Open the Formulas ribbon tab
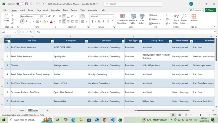 click(x=55, y=10)
